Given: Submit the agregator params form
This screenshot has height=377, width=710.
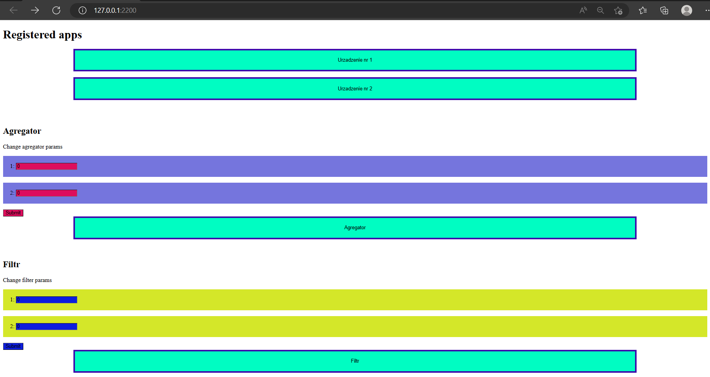Looking at the screenshot, I should [x=13, y=213].
